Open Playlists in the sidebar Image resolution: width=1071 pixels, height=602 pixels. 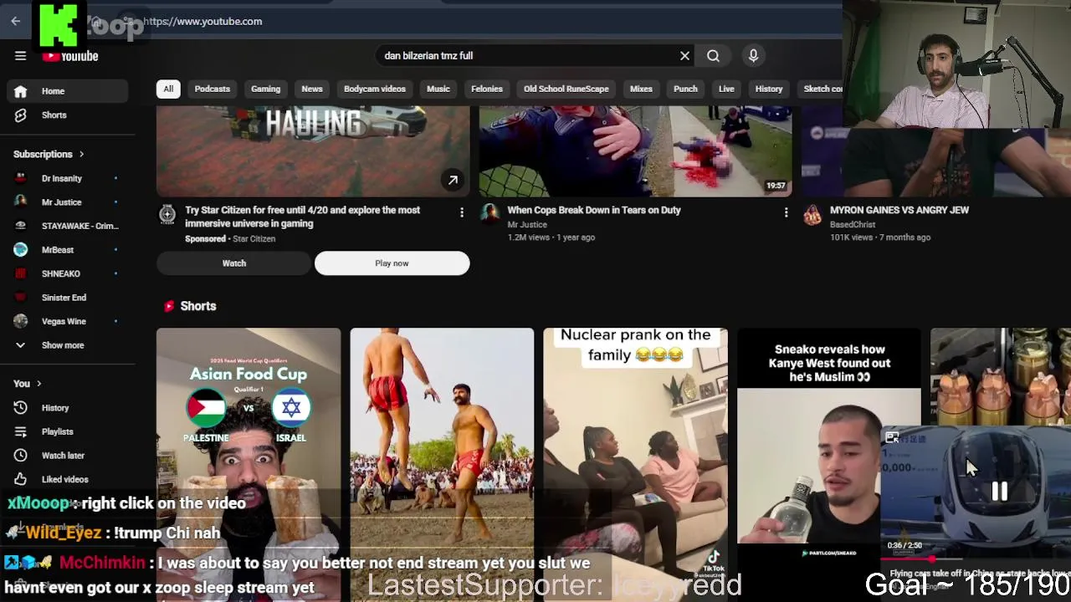pos(67,431)
